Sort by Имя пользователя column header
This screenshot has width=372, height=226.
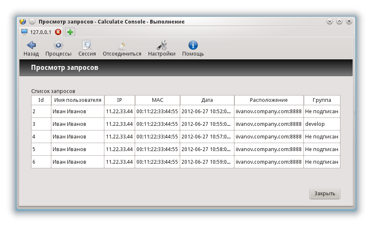point(77,100)
